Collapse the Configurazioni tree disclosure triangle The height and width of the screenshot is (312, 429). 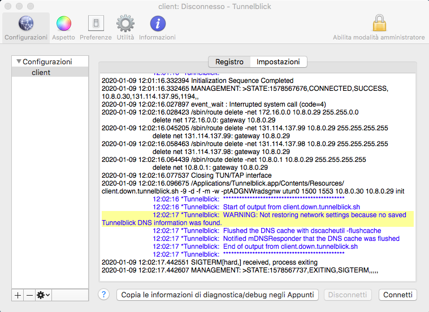pos(19,61)
